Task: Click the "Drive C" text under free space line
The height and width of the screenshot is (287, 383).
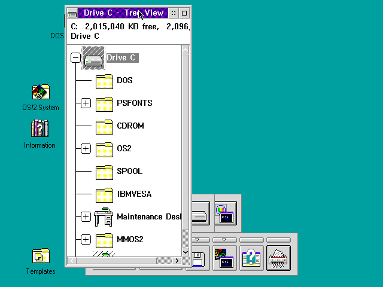Action: pos(85,36)
